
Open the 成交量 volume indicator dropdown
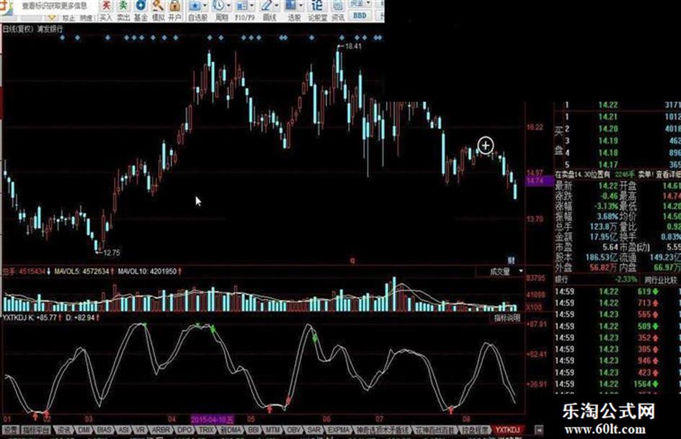click(x=501, y=271)
